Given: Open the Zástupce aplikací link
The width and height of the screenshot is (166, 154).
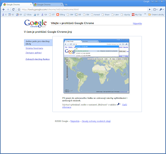Looking at the screenshot, I should click(x=34, y=53).
